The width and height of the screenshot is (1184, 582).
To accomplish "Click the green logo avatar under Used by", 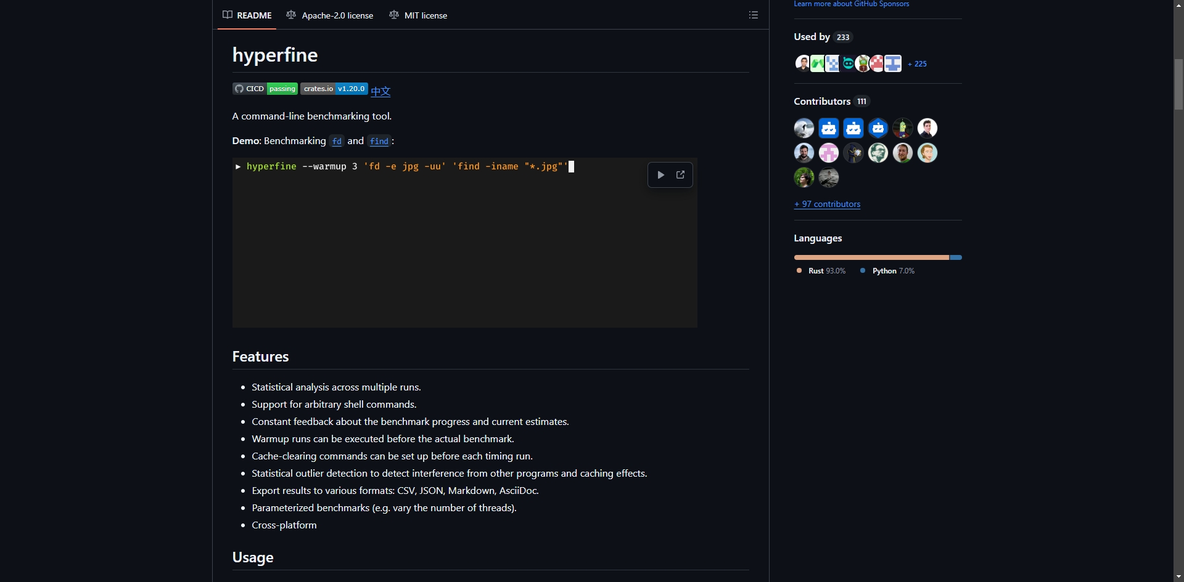I will pos(818,63).
